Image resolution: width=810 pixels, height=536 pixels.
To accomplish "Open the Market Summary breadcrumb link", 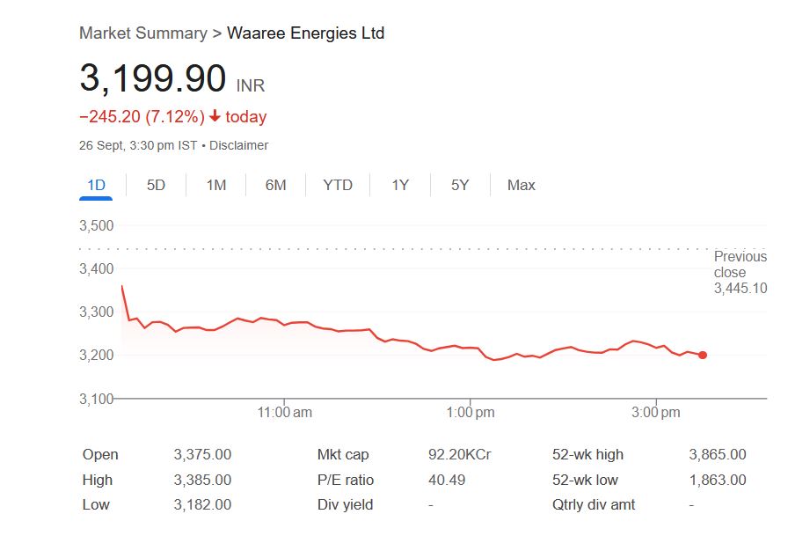I will [x=142, y=33].
